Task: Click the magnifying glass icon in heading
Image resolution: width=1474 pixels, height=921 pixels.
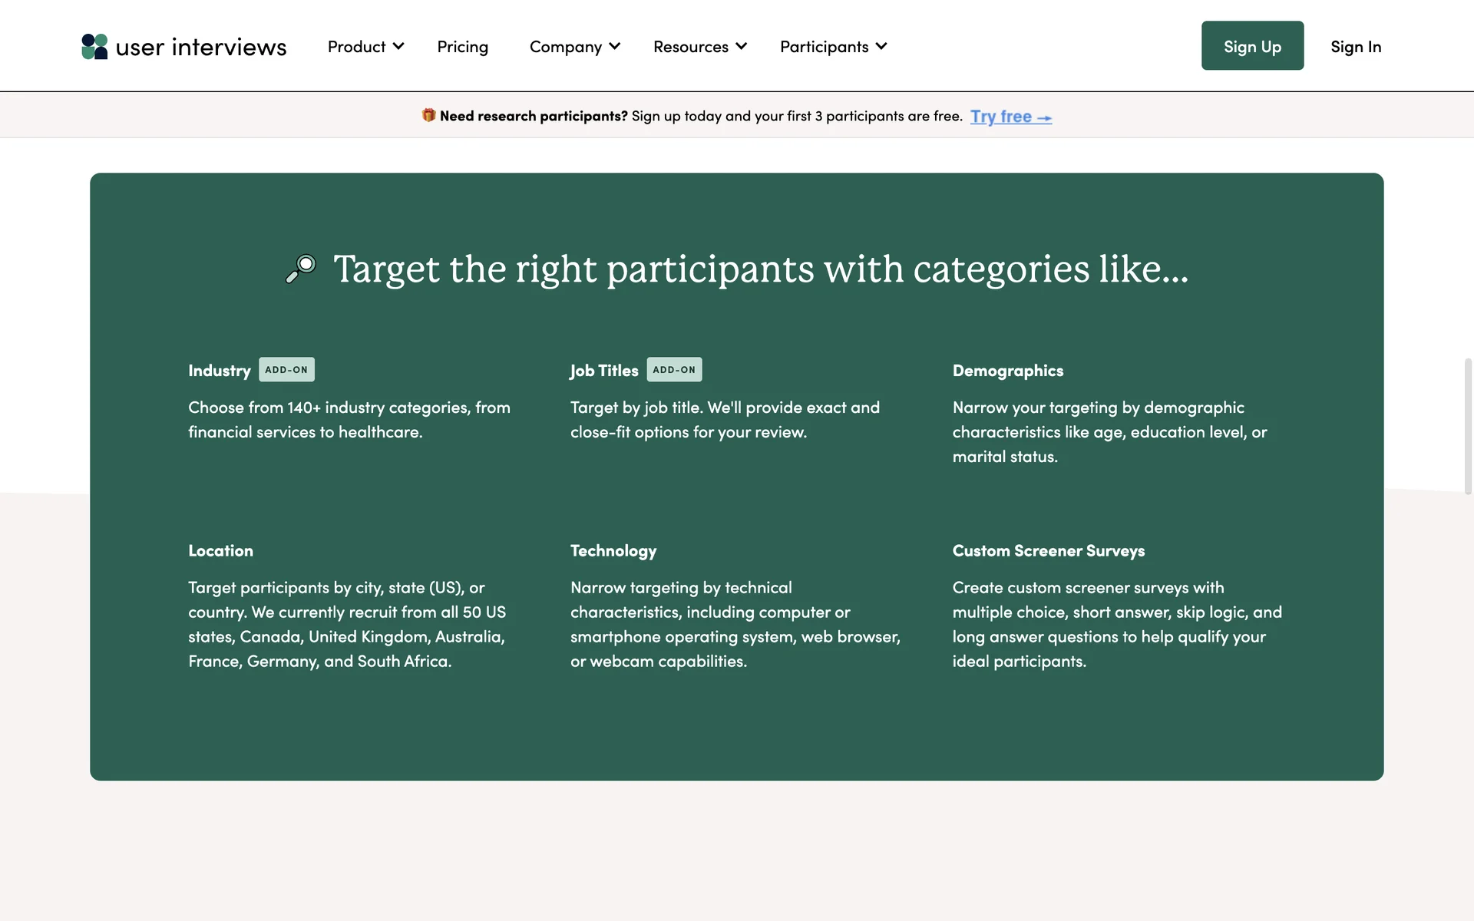Action: coord(301,269)
